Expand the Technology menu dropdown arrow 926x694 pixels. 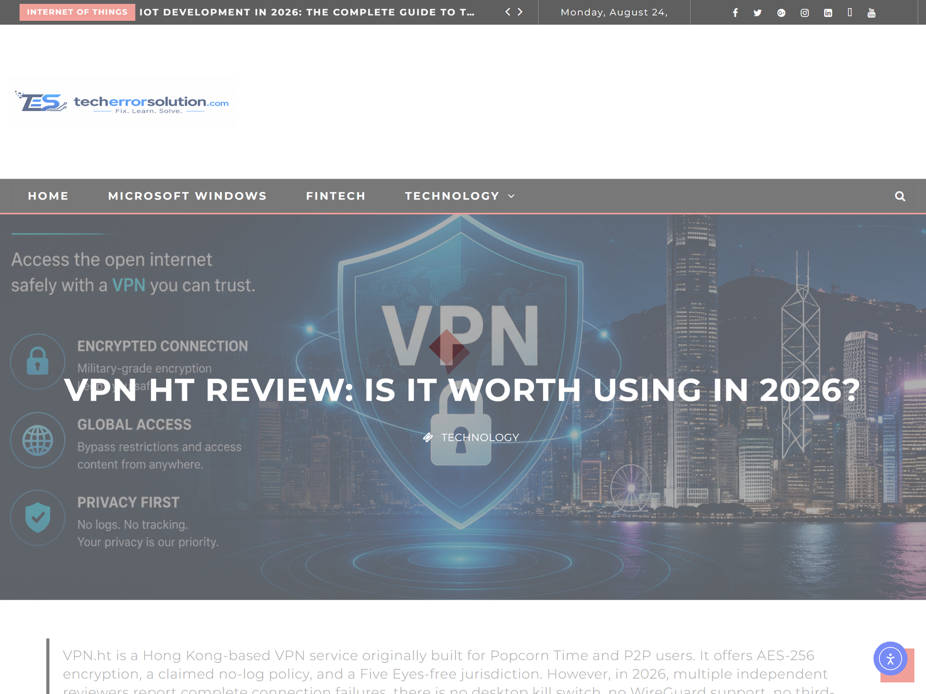tap(511, 196)
